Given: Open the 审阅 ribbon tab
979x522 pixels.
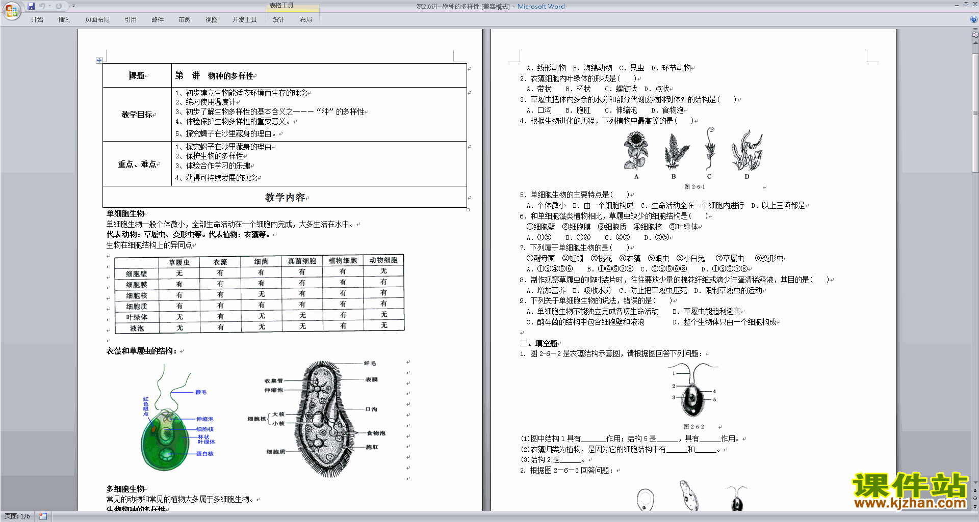Looking at the screenshot, I should (x=185, y=20).
